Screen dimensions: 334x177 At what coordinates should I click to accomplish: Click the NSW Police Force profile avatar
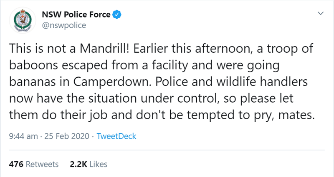point(23,20)
